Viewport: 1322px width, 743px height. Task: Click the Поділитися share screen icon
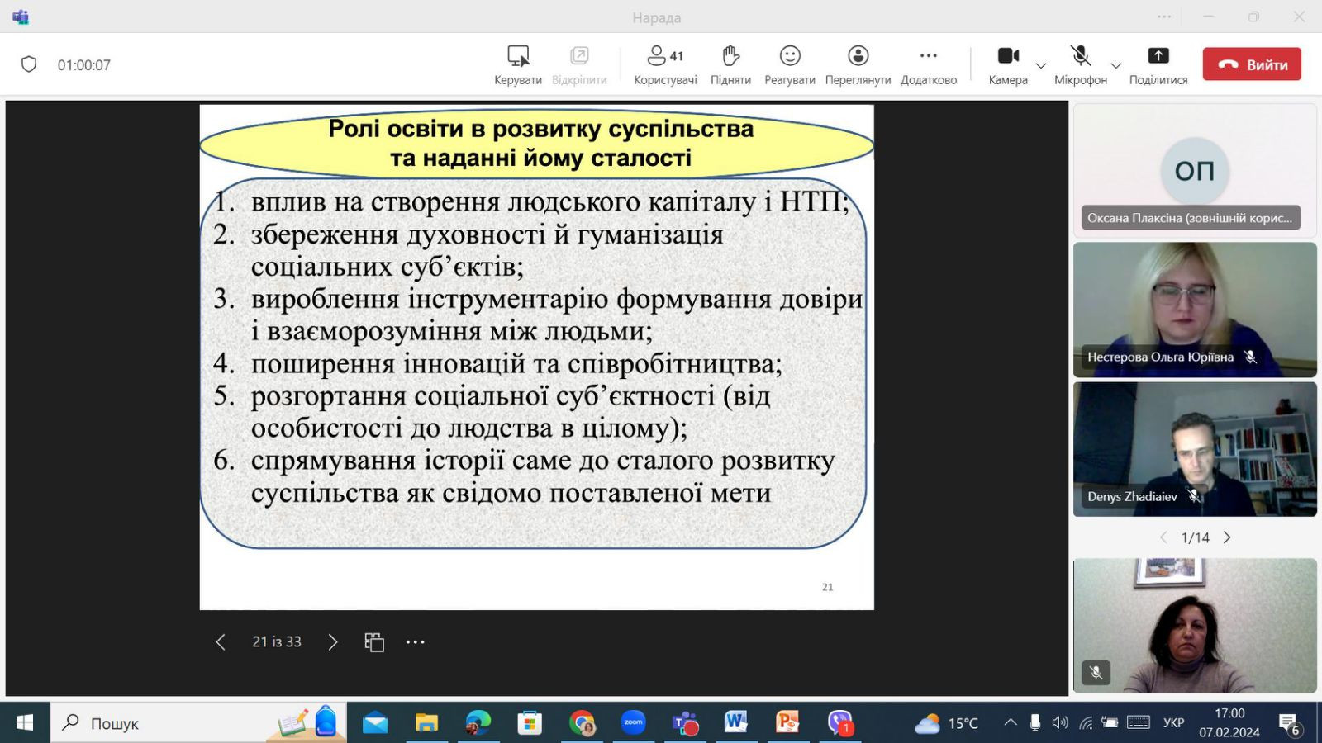[x=1158, y=56]
